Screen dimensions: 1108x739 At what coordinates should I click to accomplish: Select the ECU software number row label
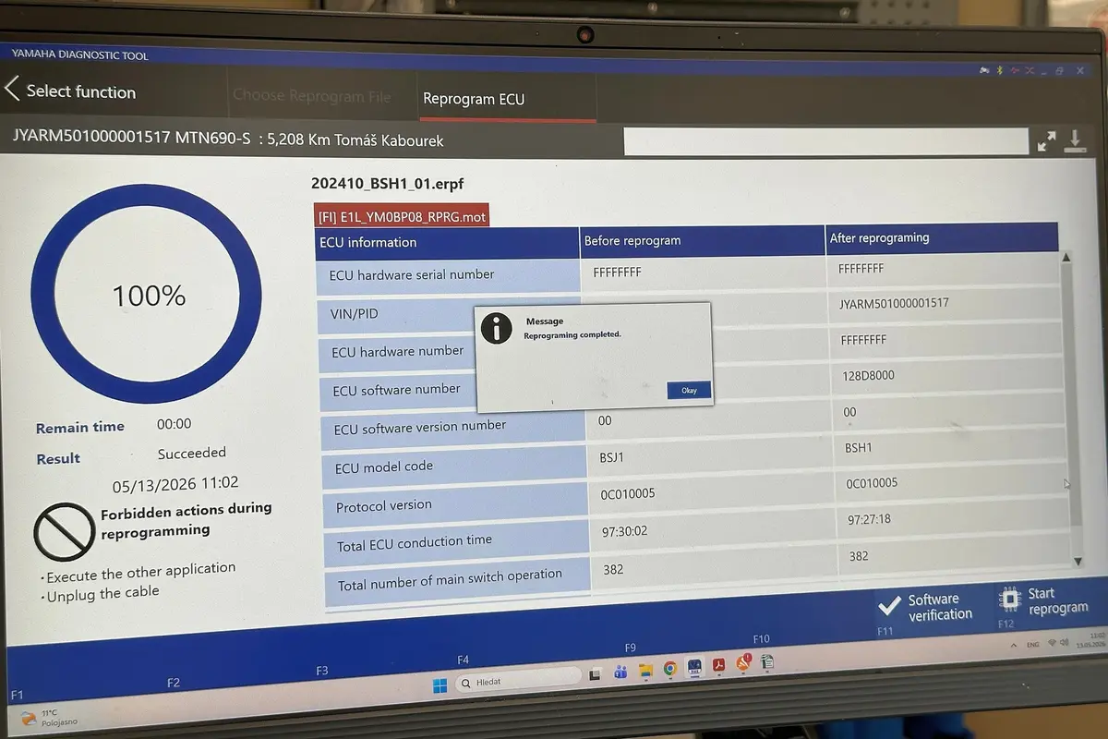397,390
